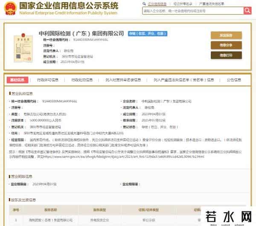This screenshot has width=256, height=226.
Task: Open the 列入严重违法失信名单（黑名单）信息 tab
Action: tap(184, 80)
